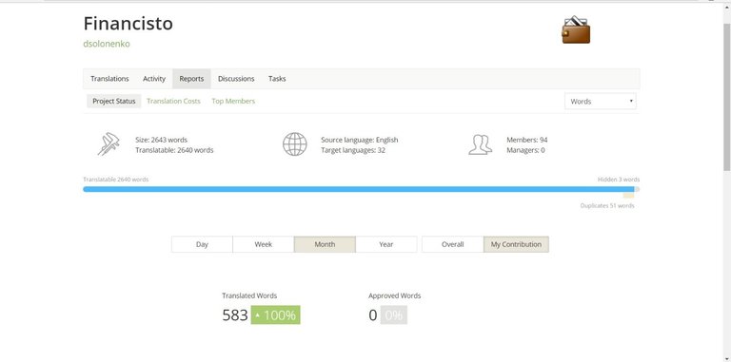Image resolution: width=731 pixels, height=362 pixels.
Task: Click the dsolonenko owner profile link
Action: click(107, 44)
